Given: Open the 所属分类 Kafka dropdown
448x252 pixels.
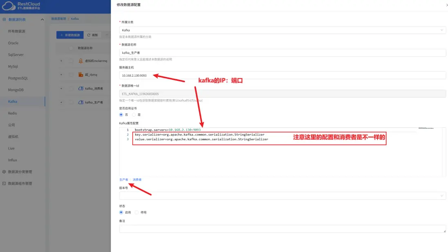Looking at the screenshot, I should click(282, 30).
